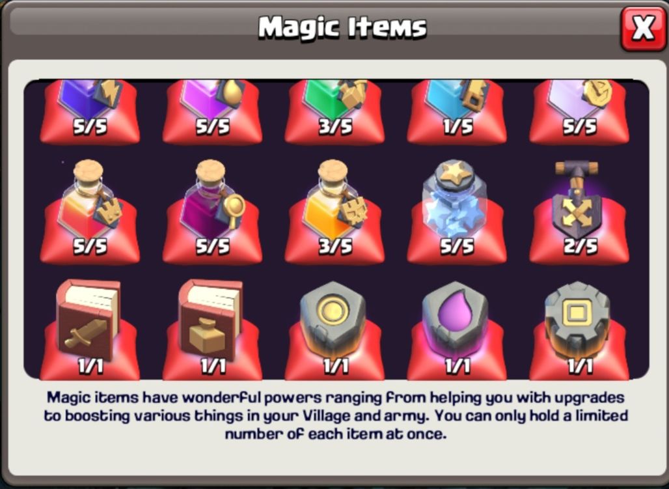
Task: Click the 2/5 shovel count label
Action: point(580,246)
